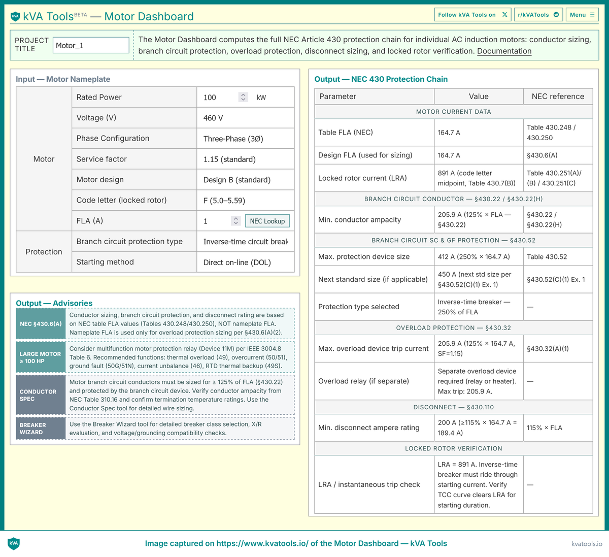This screenshot has height=557, width=609.
Task: Open the Phase Configuration dropdown
Action: coord(246,139)
